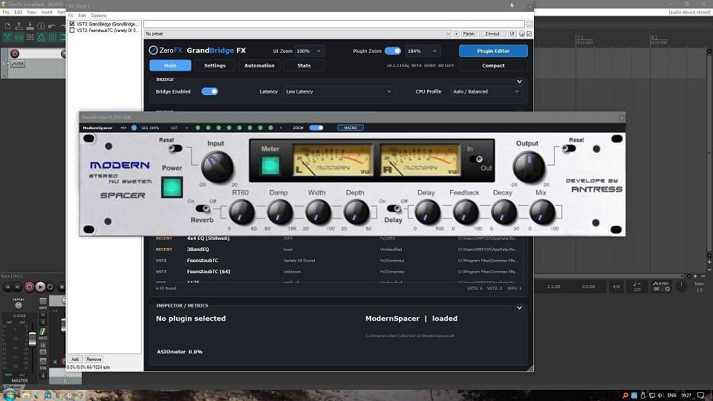The image size is (713, 401).
Task: Go to project start transport button
Action: point(7,287)
